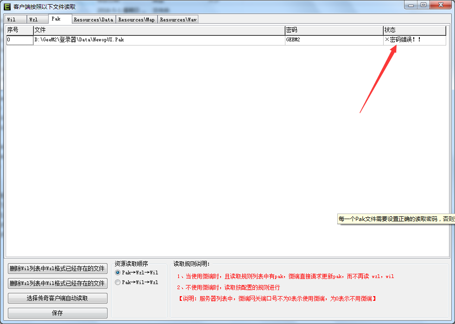
Task: Open the Resources\Map tab
Action: click(137, 19)
